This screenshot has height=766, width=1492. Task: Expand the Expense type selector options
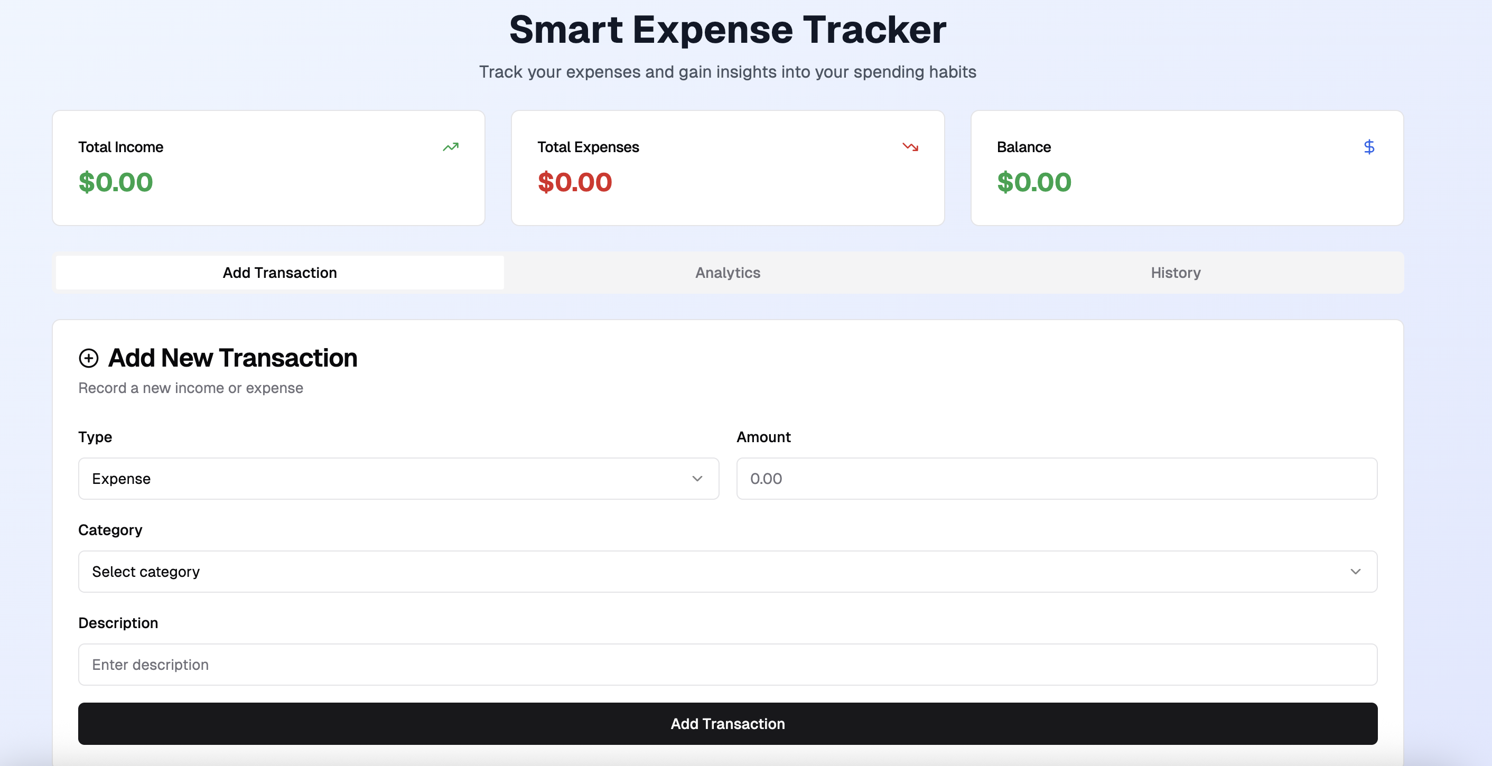pyautogui.click(x=398, y=479)
